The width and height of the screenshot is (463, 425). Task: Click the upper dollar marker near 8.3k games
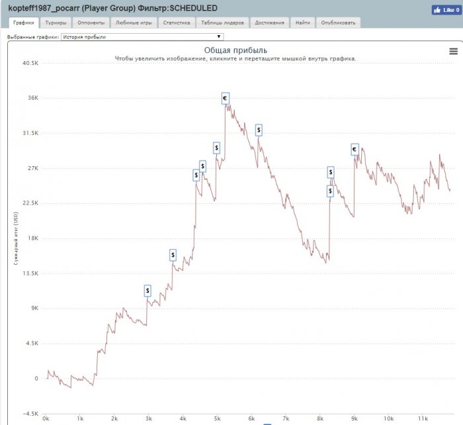click(x=331, y=172)
